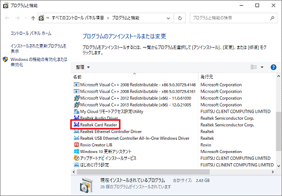Click FUJITSU CLINENT COMPUTING LIMITED publisher cell
This screenshot has height=196, width=282.
(x=237, y=165)
